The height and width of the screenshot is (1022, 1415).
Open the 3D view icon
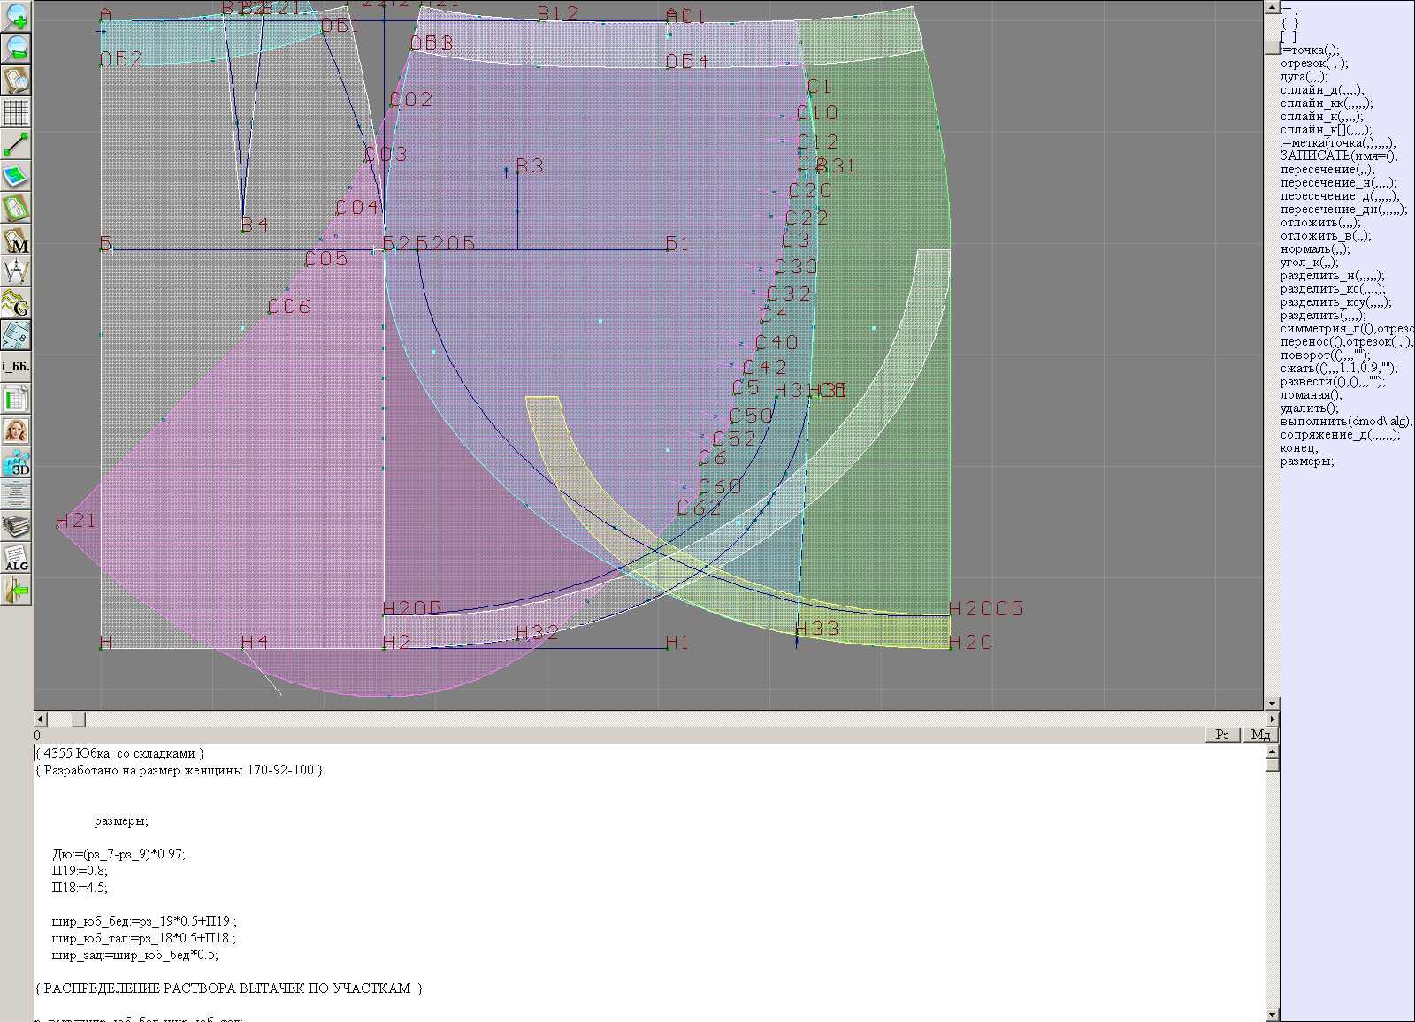click(16, 463)
